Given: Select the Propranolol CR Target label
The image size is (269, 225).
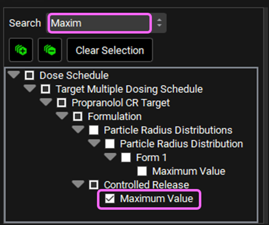Looking at the screenshot, I should point(121,103).
